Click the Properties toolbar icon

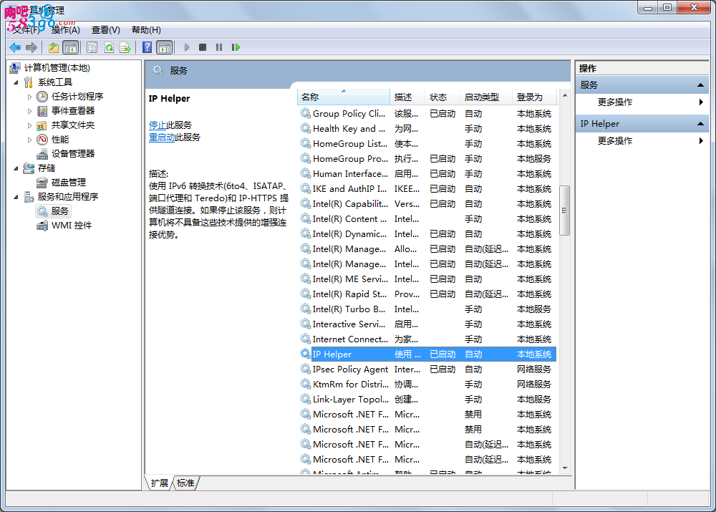coord(92,47)
